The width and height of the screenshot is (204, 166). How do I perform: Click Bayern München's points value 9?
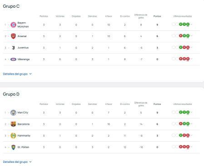157,25
